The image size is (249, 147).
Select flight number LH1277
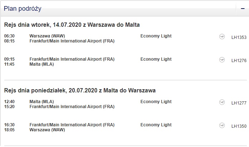point(239,103)
